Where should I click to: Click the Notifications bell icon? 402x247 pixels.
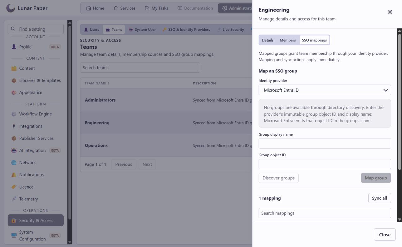click(14, 175)
